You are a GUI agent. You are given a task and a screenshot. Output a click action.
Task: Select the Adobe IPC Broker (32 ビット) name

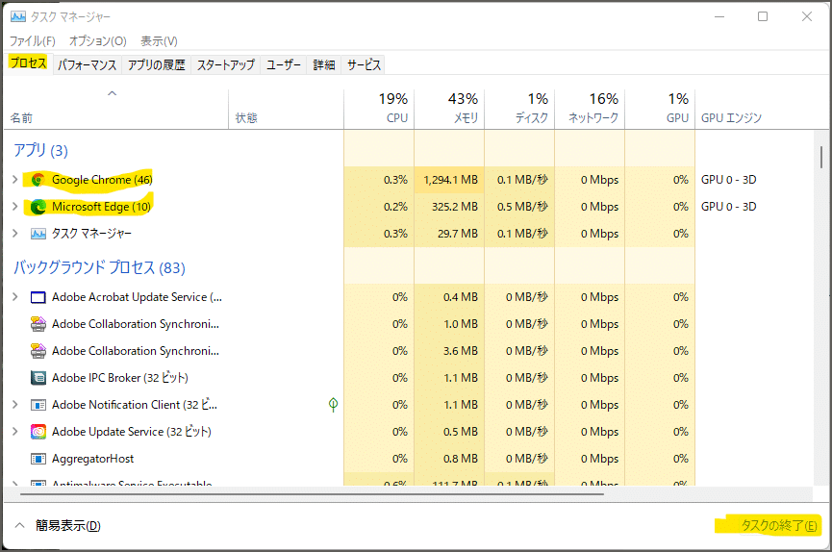coord(120,378)
